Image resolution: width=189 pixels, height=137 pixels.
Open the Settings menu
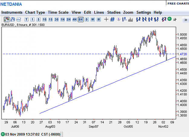point(144,12)
